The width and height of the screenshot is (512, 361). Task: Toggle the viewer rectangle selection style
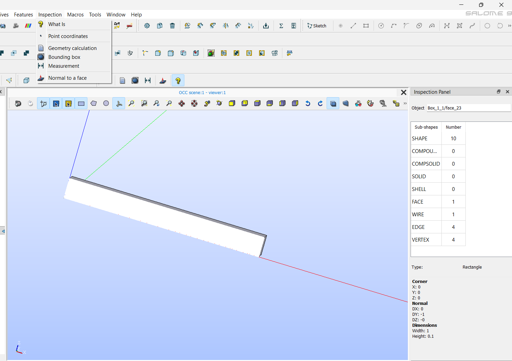(x=81, y=103)
